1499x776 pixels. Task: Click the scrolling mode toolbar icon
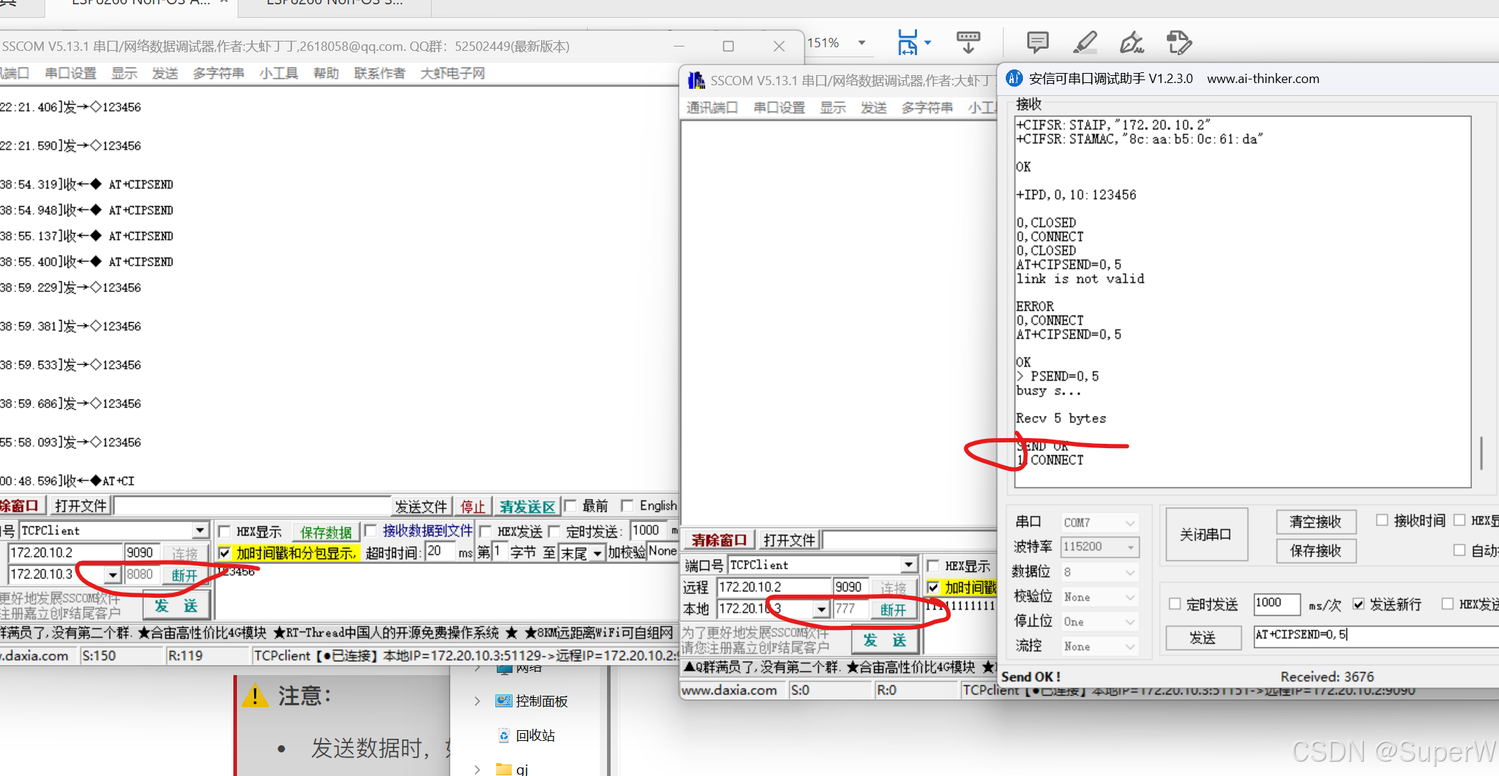968,43
